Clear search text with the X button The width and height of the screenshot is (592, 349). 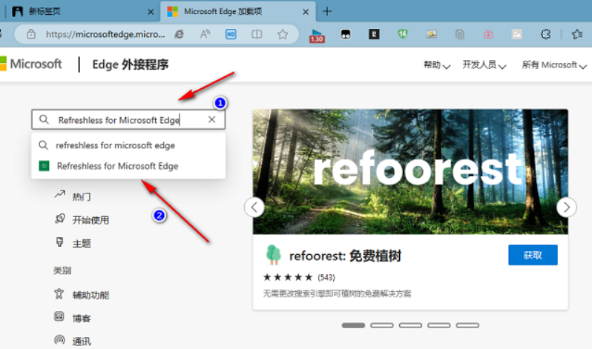(x=212, y=119)
